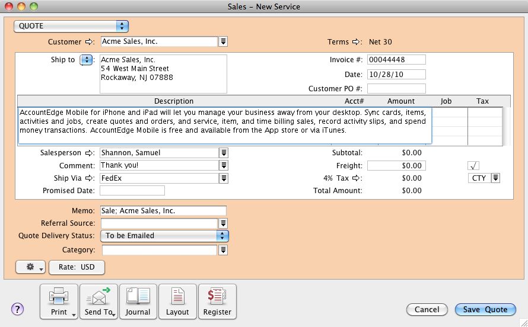Click the Rate: USD button

(77, 267)
